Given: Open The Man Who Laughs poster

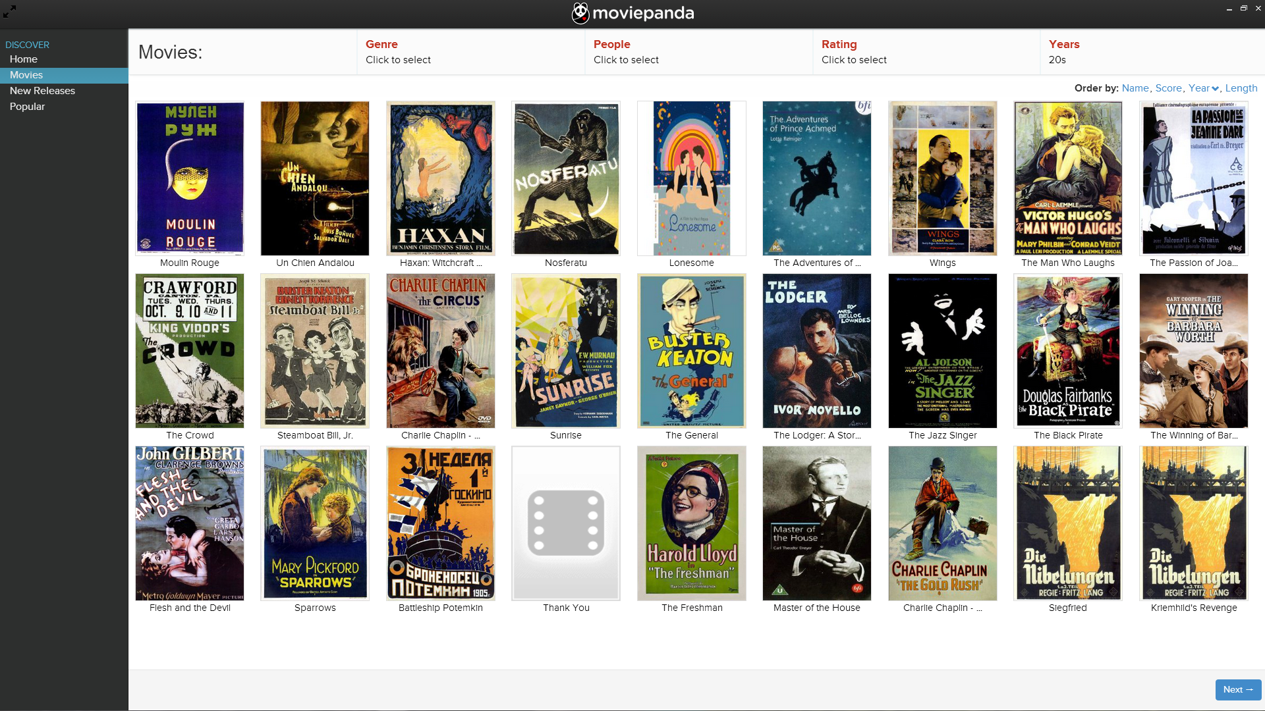Looking at the screenshot, I should pyautogui.click(x=1068, y=178).
